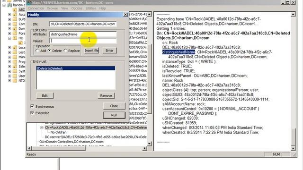Expand the Acco folder in left tree
The image size is (303, 170).
click(9, 15)
